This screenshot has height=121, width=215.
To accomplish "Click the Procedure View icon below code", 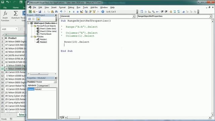I will [60, 117].
